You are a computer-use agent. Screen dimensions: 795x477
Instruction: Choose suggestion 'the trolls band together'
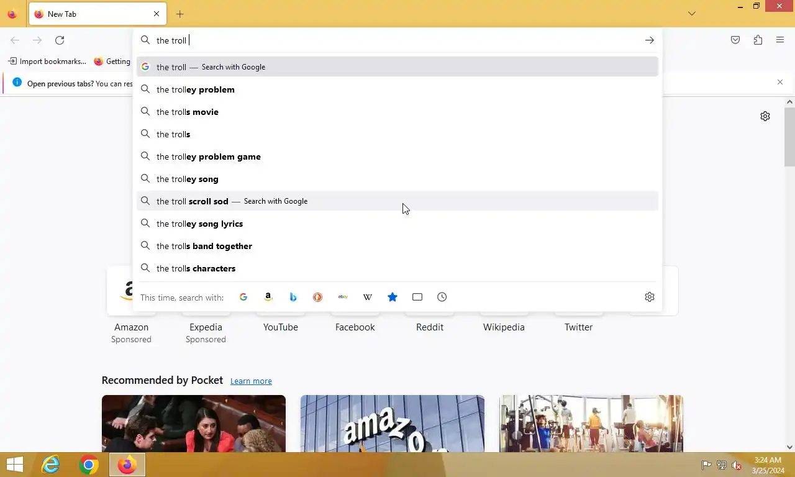(x=397, y=246)
